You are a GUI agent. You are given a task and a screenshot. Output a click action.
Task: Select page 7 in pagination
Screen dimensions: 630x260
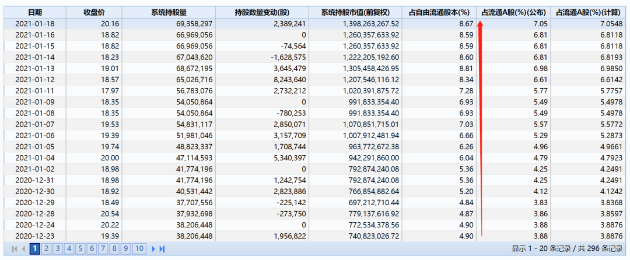point(104,249)
